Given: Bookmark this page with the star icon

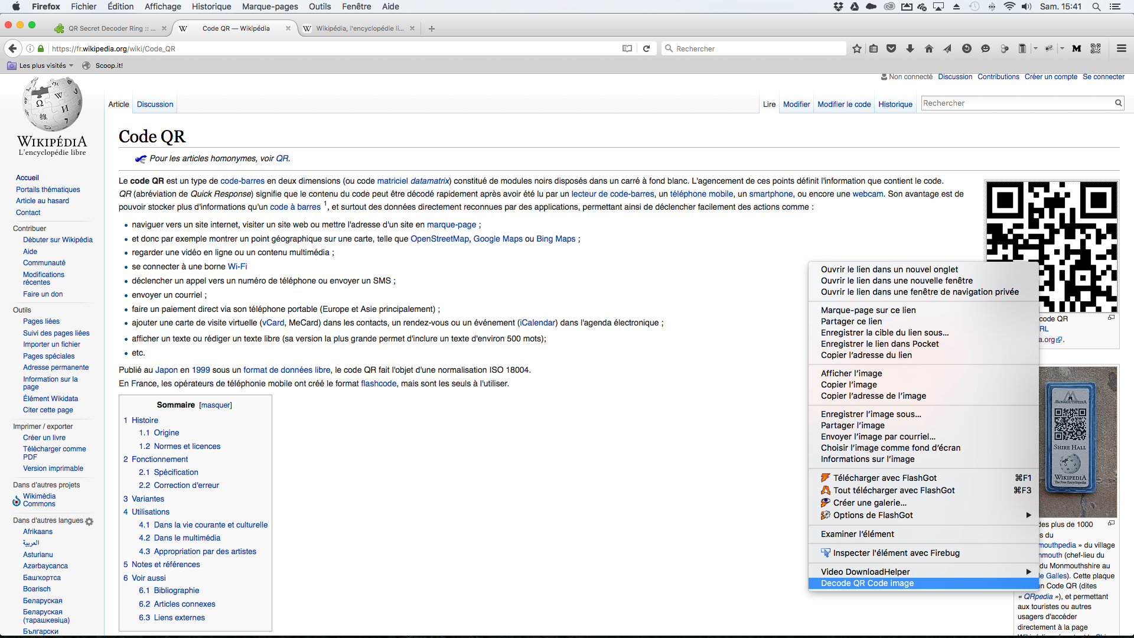Looking at the screenshot, I should tap(857, 48).
